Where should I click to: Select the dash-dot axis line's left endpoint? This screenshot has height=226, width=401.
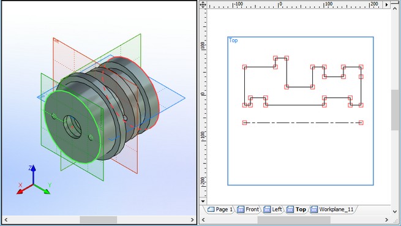(244, 123)
